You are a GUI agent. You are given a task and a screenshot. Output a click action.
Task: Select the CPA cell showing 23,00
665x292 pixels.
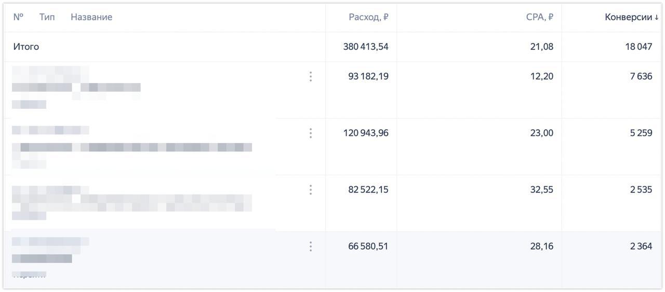pos(541,133)
